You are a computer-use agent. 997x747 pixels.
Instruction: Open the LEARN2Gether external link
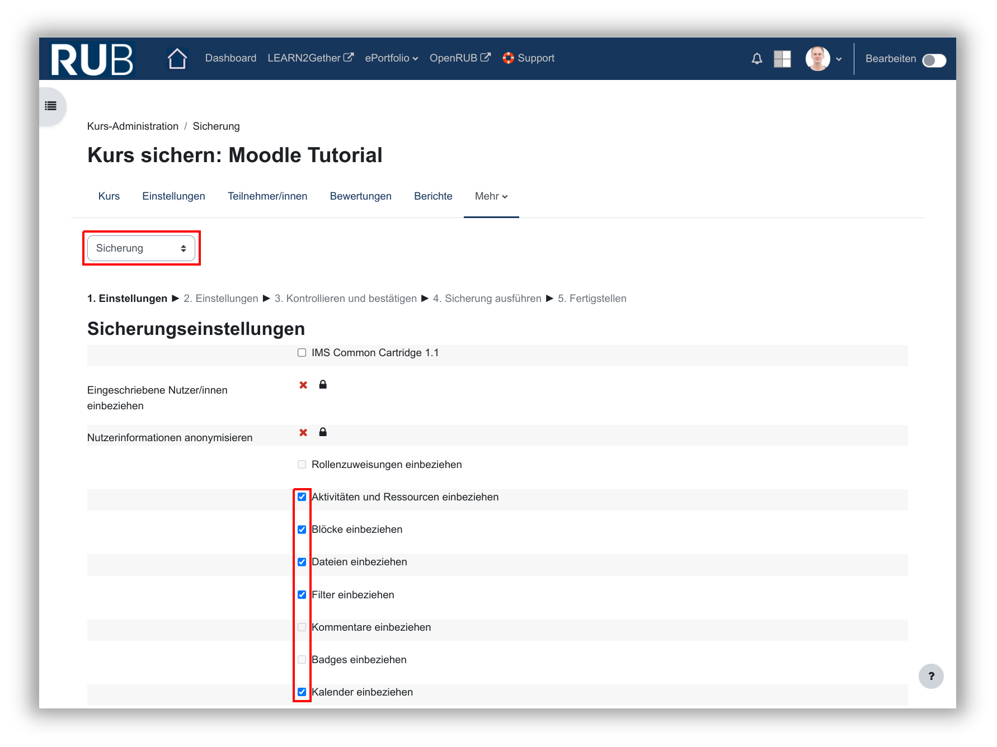(x=310, y=58)
